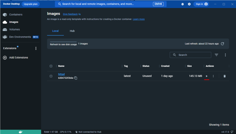236x134 pixels.
Task: Open the images list overflow menu
Action: click(225, 55)
